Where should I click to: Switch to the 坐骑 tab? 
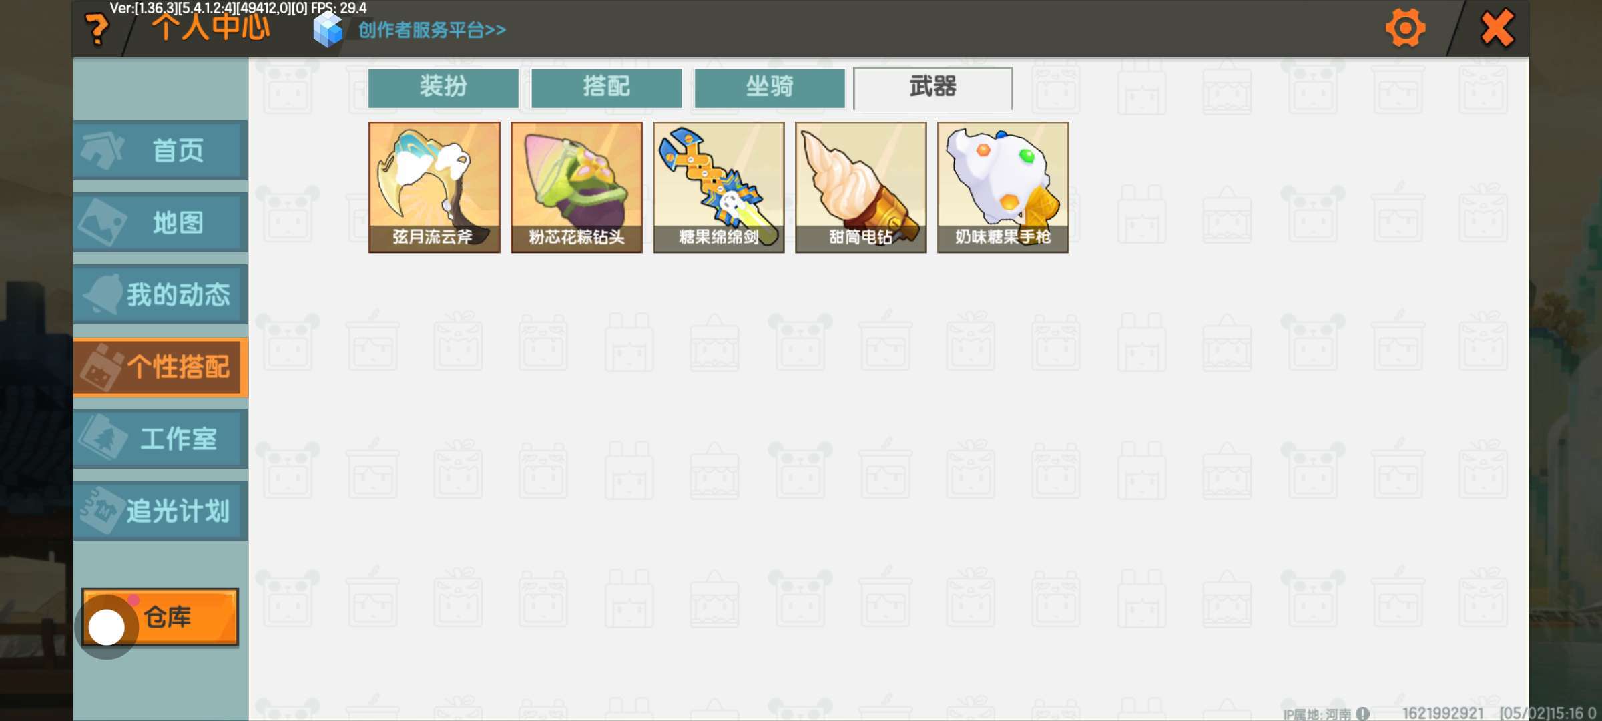click(770, 87)
